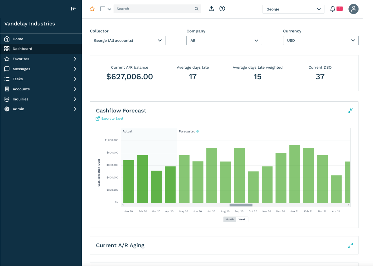The image size is (373, 266).
Task: Click the orange favorite star icon
Action: [x=92, y=9]
